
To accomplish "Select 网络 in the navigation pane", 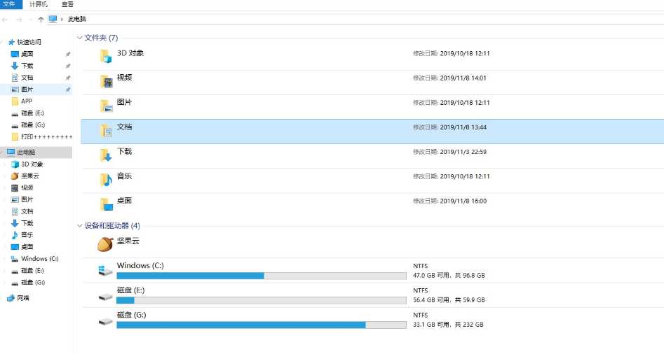I will pyautogui.click(x=23, y=298).
